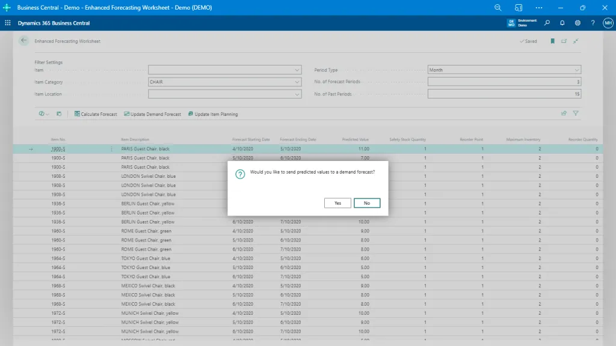Click the back arrow next to page title
This screenshot has width=616, height=346.
tap(23, 41)
